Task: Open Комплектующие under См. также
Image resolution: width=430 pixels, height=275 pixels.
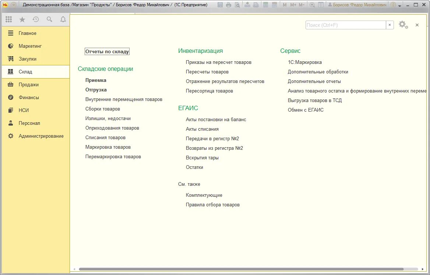Action: [204, 195]
